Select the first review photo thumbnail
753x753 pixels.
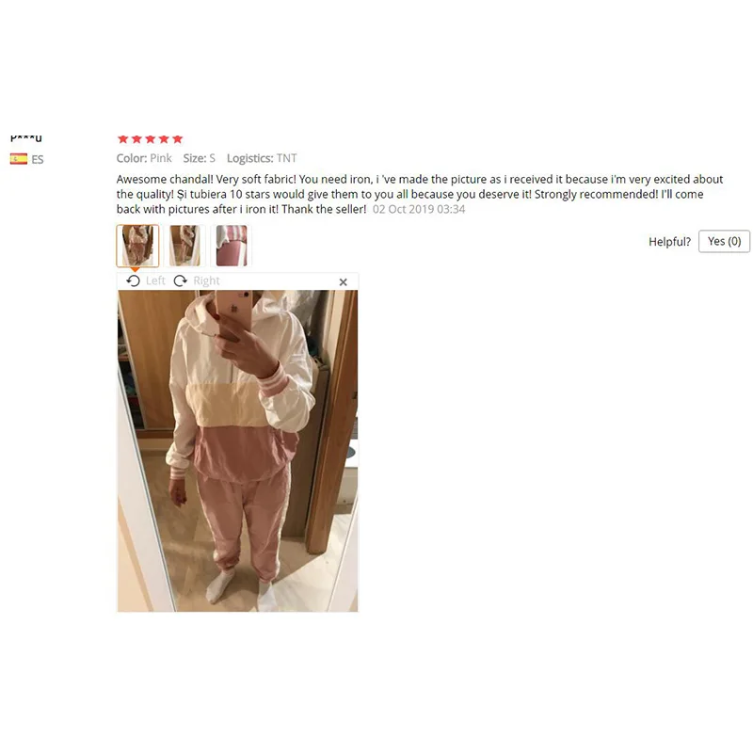(137, 246)
